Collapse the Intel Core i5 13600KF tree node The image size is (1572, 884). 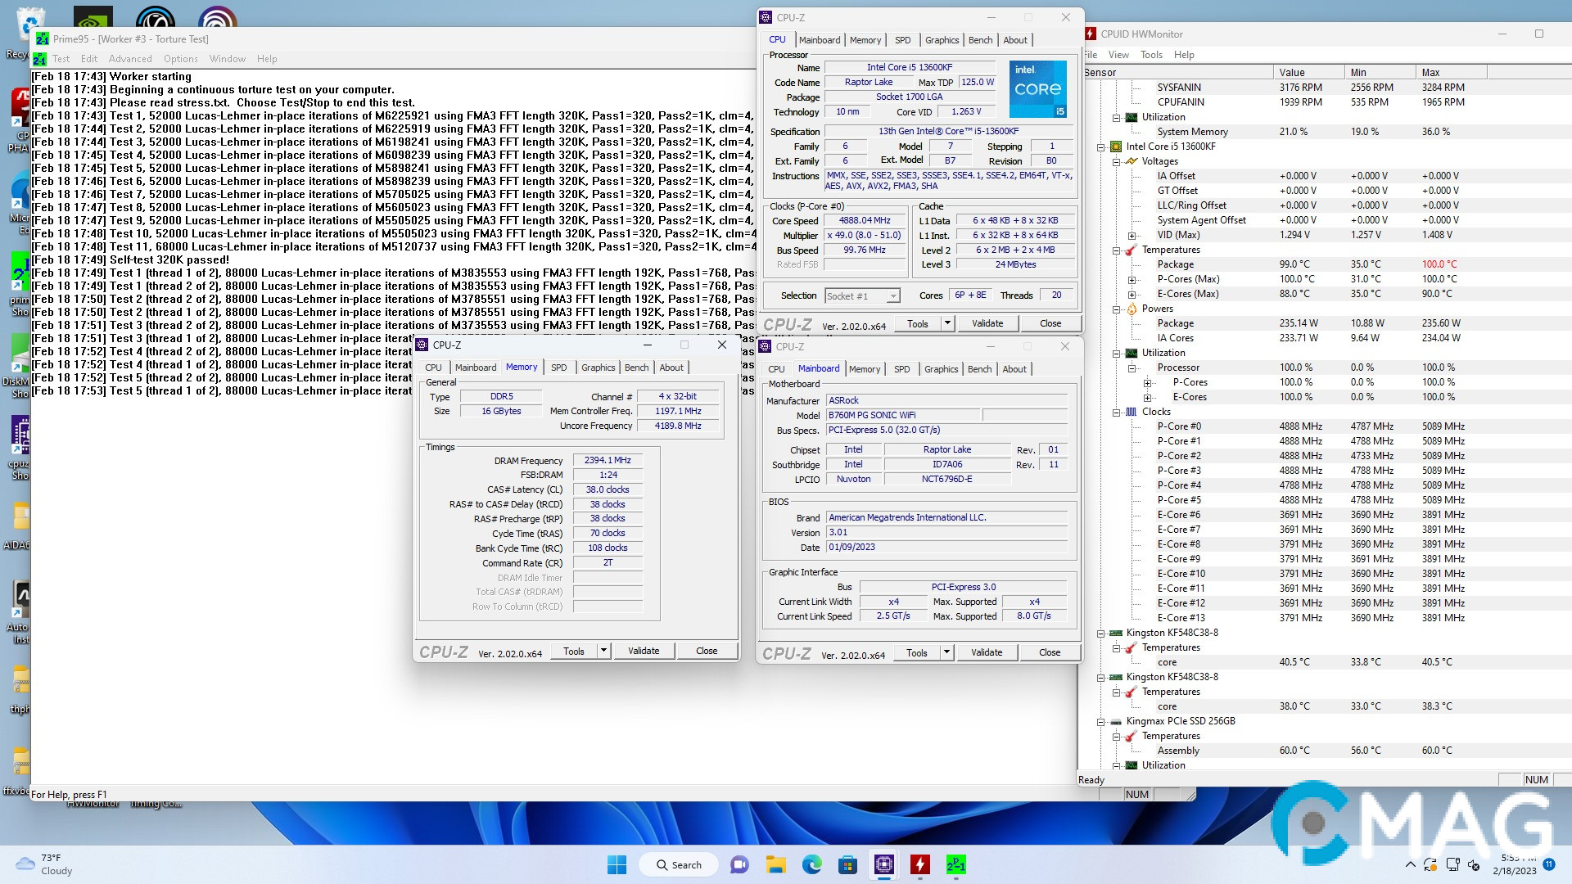1101,147
